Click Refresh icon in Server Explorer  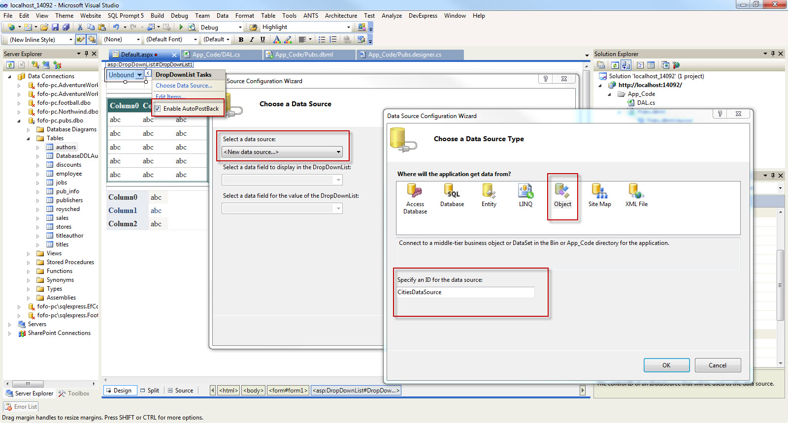tap(10, 64)
